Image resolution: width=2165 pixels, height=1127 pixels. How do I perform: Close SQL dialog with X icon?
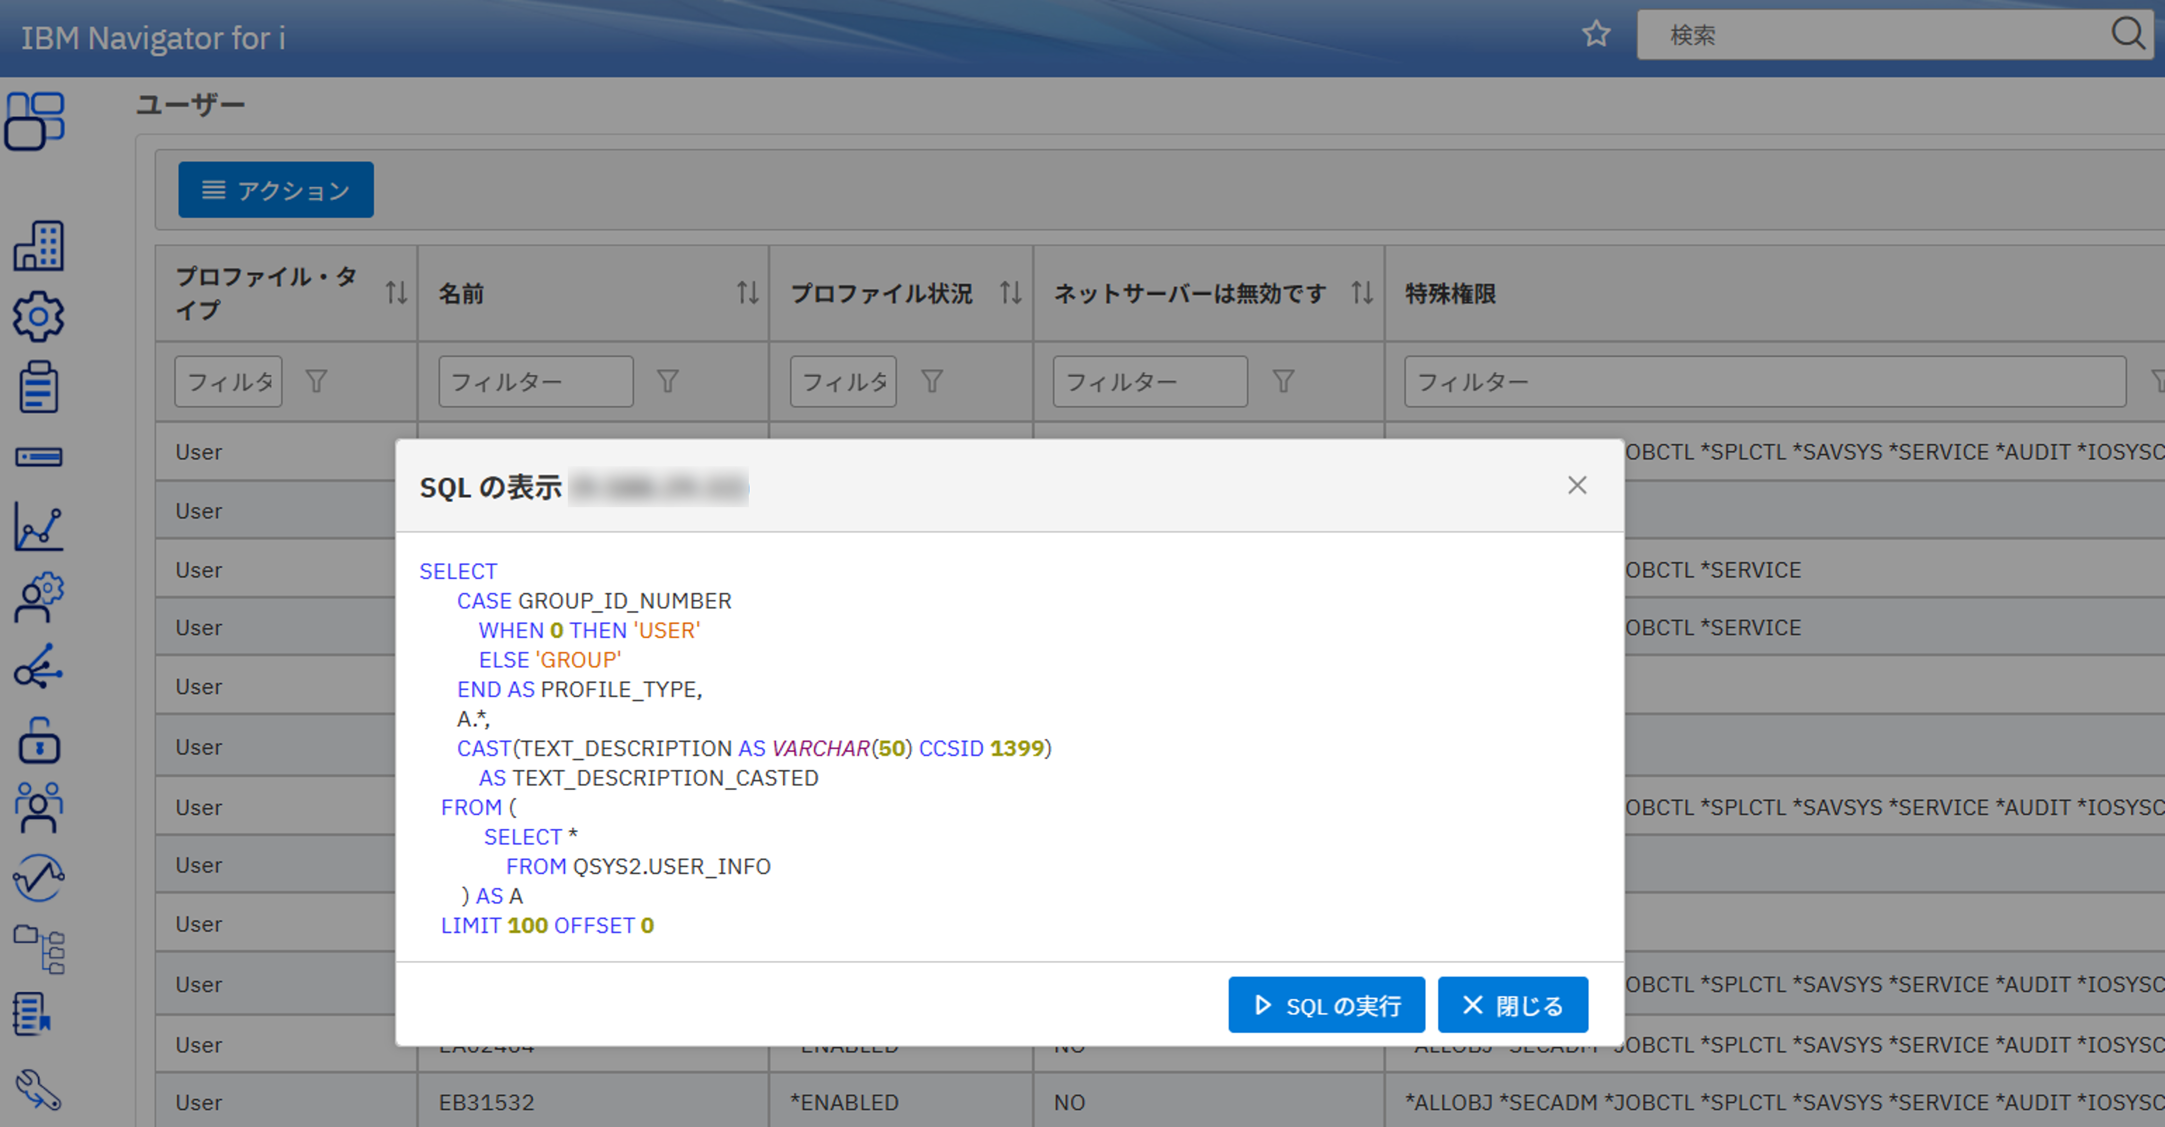[1577, 485]
